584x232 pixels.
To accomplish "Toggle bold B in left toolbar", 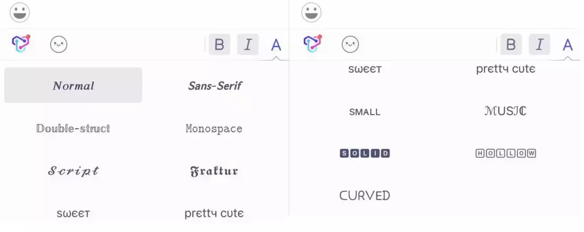I will [220, 44].
